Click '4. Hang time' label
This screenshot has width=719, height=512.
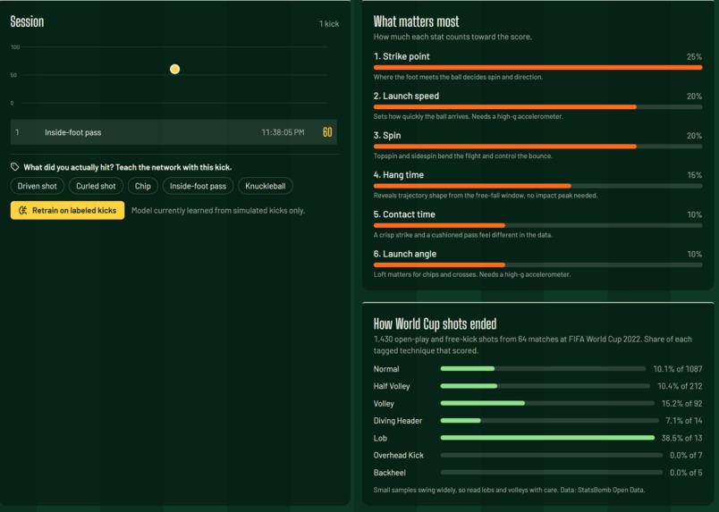[x=399, y=174]
